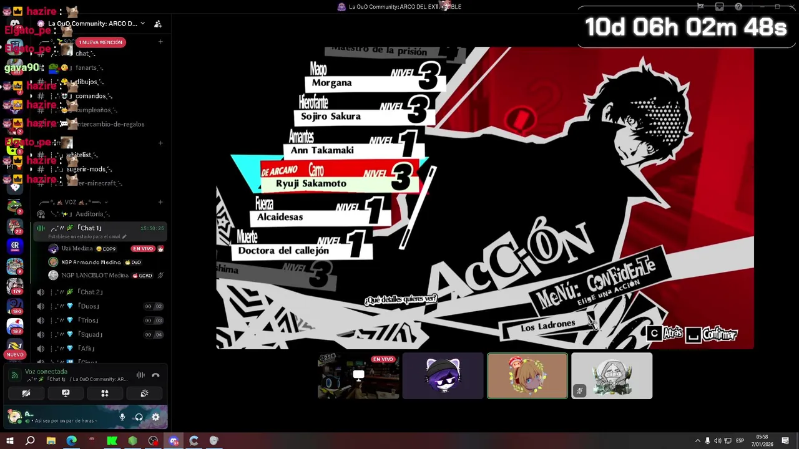This screenshot has width=799, height=449.
Task: Toggle the camera on button
Action: click(x=26, y=393)
